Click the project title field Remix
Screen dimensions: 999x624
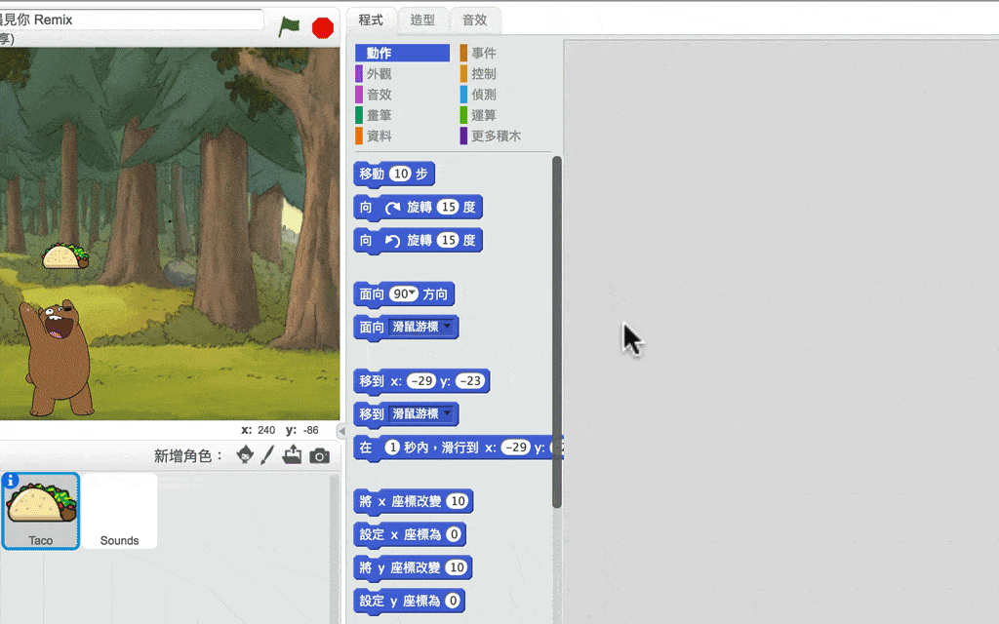coord(131,19)
